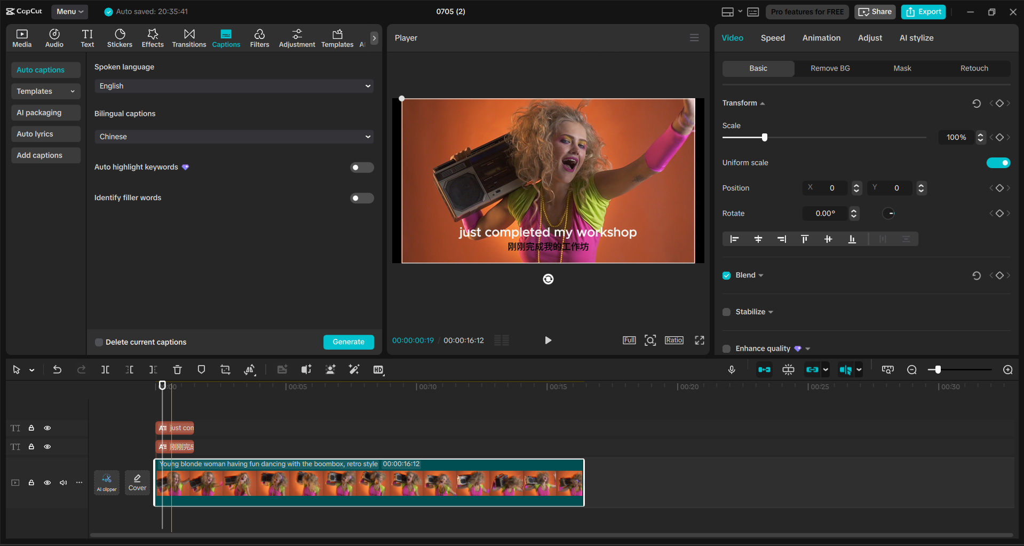The image size is (1024, 546).
Task: Open Bilingual captions Chinese dropdown
Action: coord(234,137)
